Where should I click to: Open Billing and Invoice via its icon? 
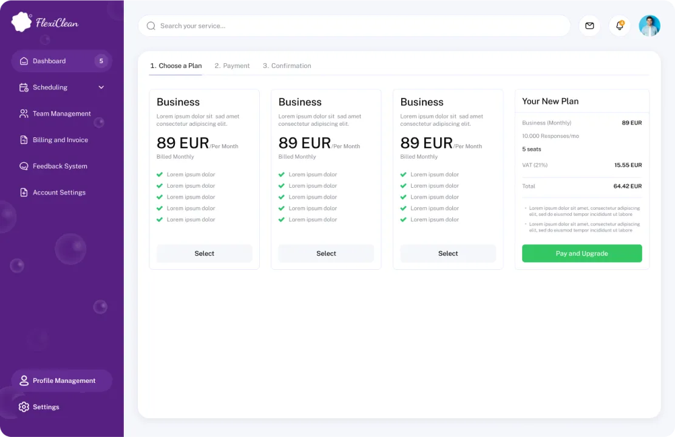[24, 140]
